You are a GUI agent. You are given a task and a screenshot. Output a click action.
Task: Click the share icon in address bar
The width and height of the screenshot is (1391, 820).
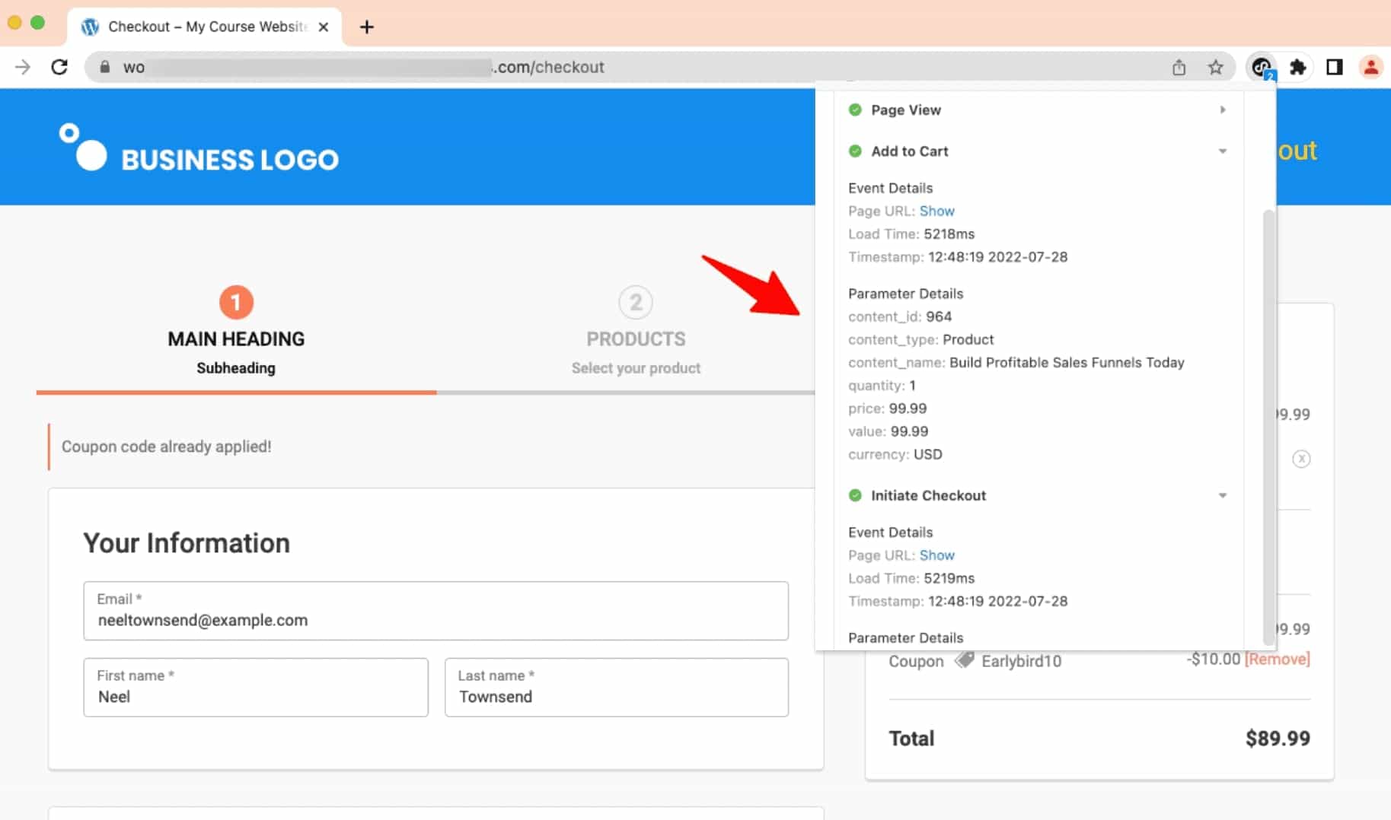[1179, 67]
